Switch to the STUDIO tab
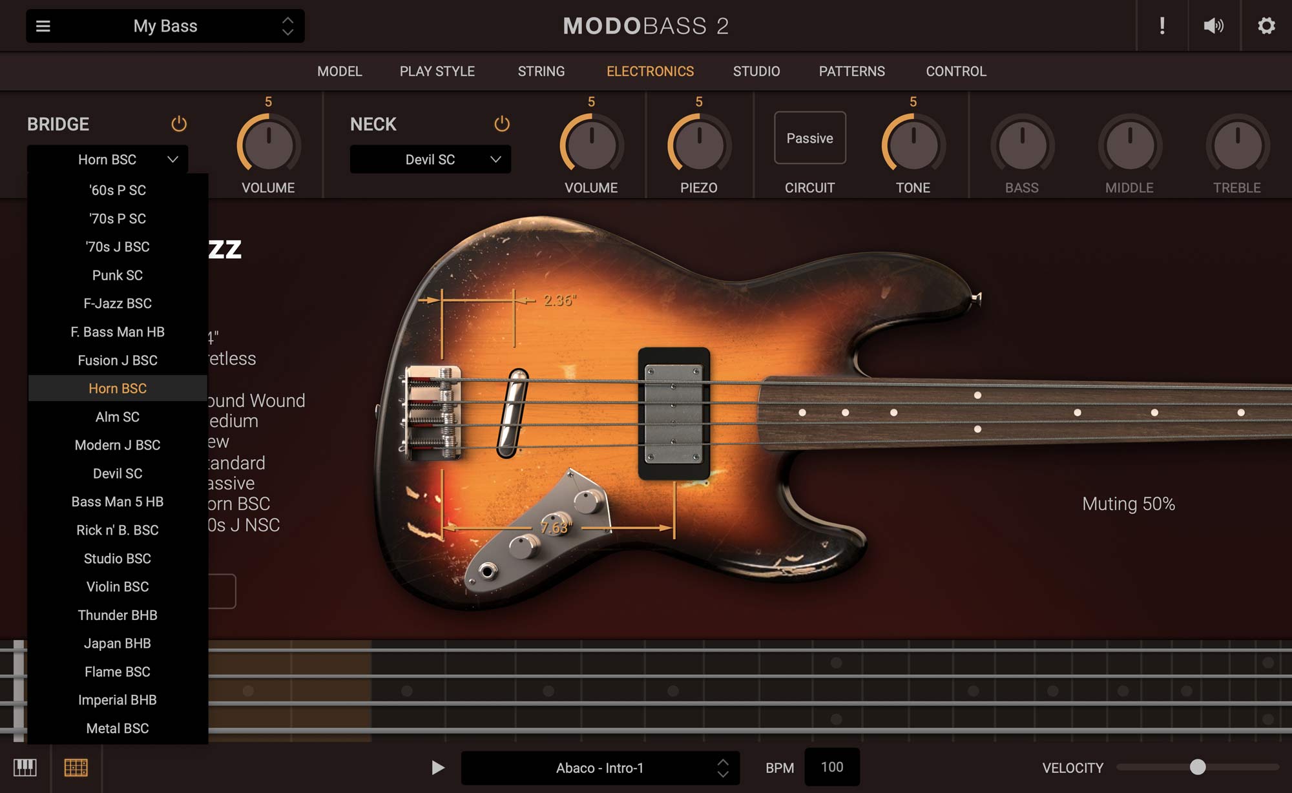 coord(756,71)
